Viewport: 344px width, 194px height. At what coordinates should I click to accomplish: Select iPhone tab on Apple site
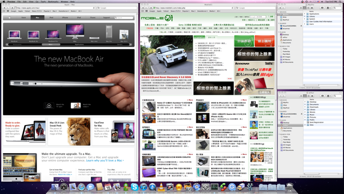pos(65,18)
